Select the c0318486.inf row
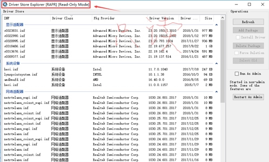The width and height of the screenshot is (269, 162). tap(108, 46)
